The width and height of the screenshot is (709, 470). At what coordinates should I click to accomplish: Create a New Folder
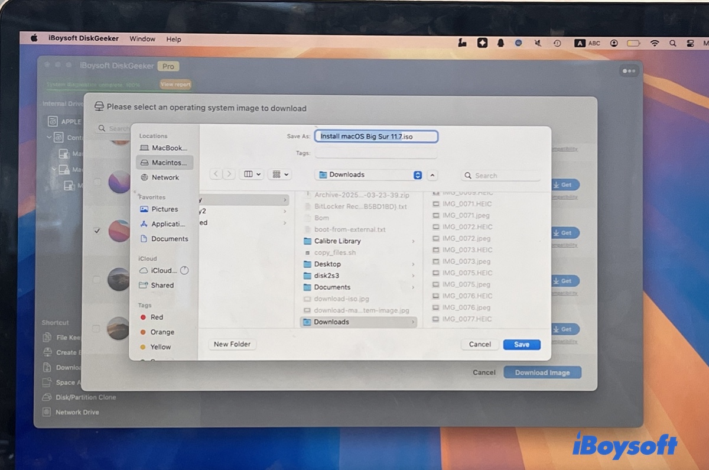232,344
